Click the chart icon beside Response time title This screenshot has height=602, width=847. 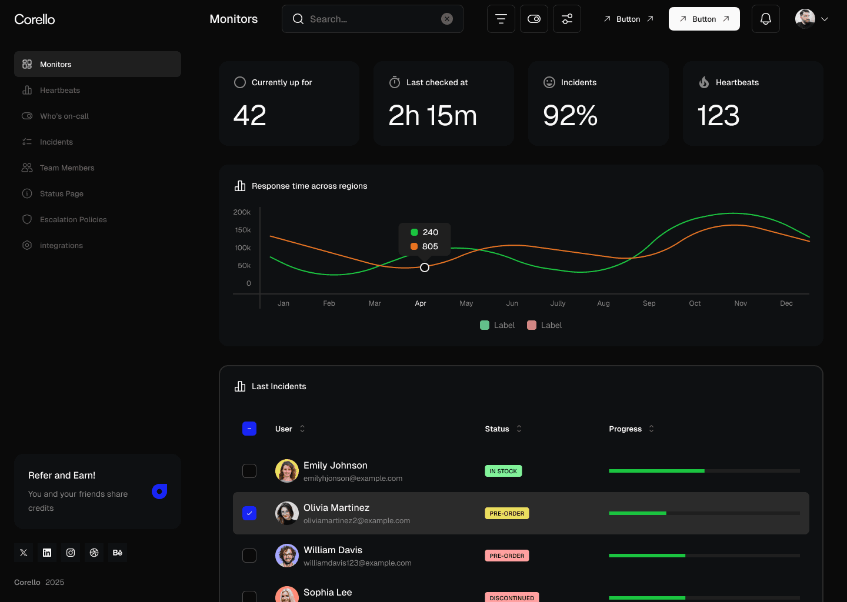click(x=240, y=186)
